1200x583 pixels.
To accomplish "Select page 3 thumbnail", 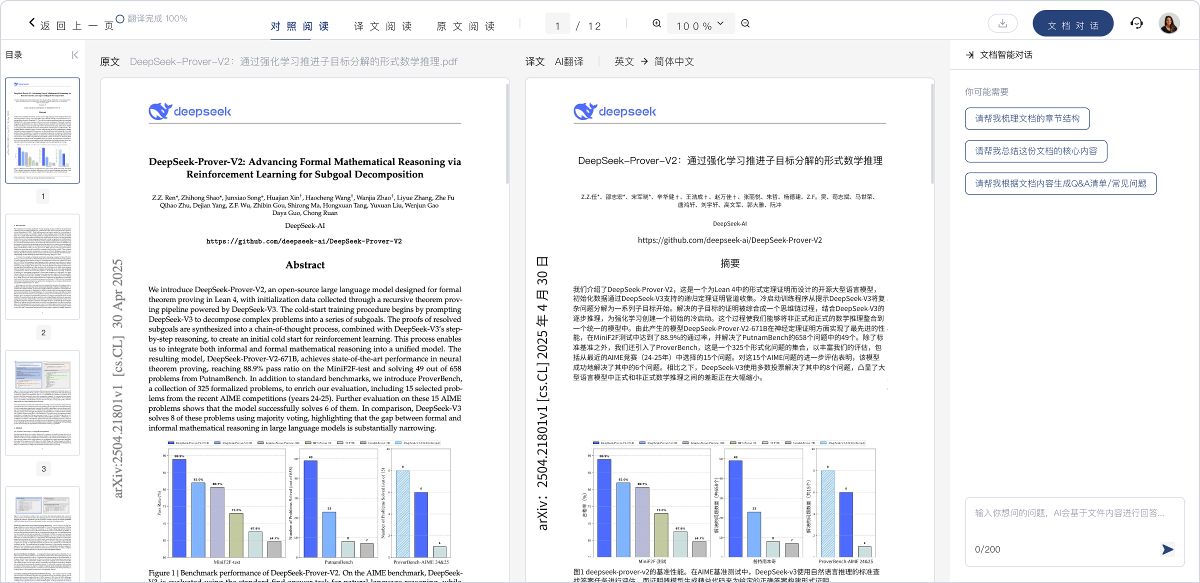I will [42, 403].
